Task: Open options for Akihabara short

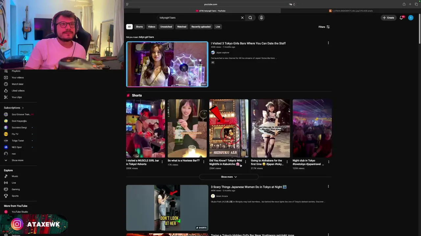Action: (x=287, y=162)
